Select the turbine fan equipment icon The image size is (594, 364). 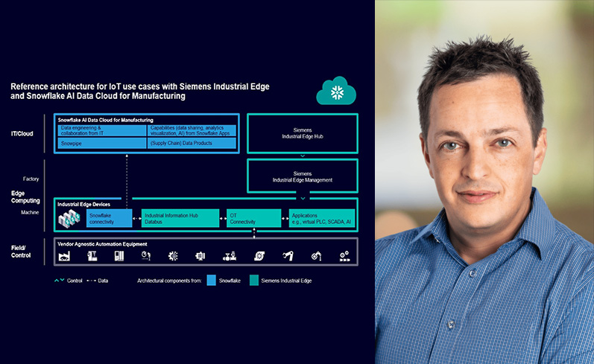(x=259, y=256)
